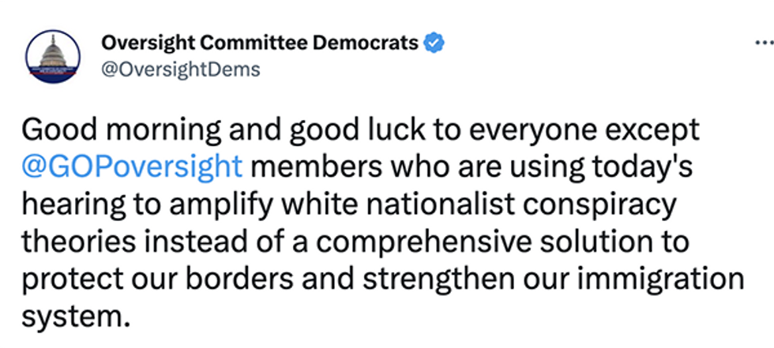Click the @OversightDems account handle

tap(180, 69)
